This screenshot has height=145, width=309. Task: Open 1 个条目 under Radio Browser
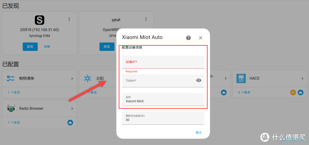tap(14, 122)
